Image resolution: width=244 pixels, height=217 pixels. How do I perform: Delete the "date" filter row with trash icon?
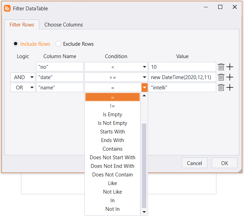(x=221, y=77)
